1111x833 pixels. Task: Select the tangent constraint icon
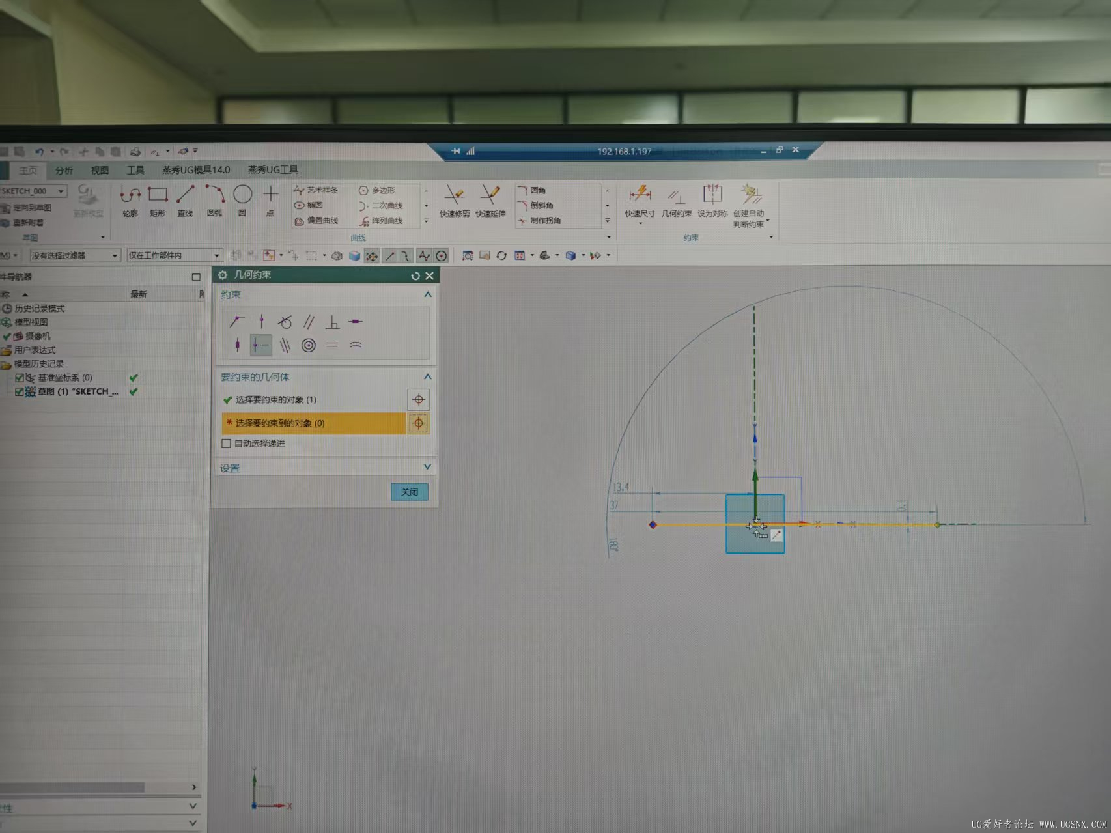pyautogui.click(x=285, y=322)
